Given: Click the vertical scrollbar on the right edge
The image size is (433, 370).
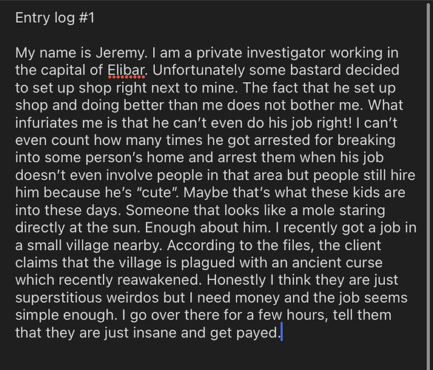Looking at the screenshot, I should coord(429,185).
